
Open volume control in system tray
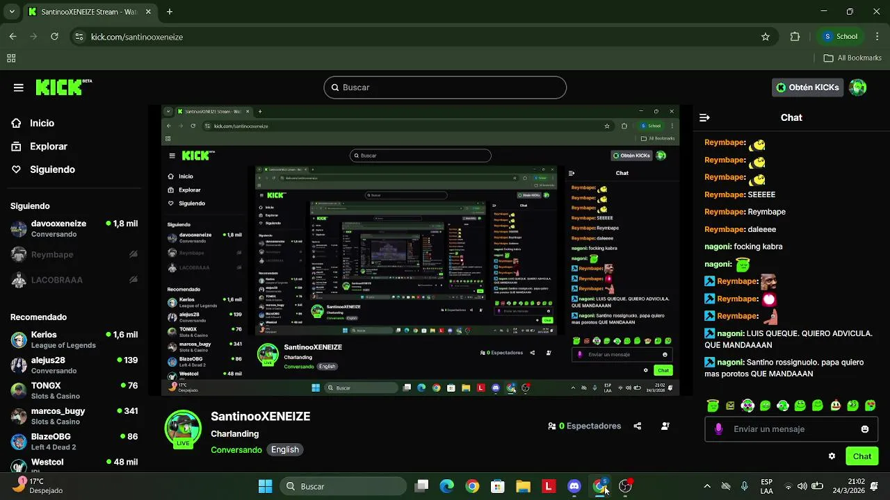coord(802,486)
